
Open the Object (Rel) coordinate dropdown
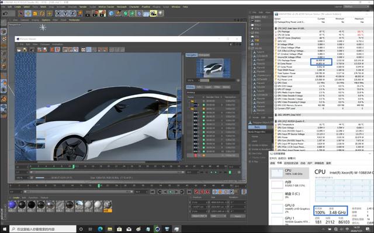pyautogui.click(x=199, y=216)
